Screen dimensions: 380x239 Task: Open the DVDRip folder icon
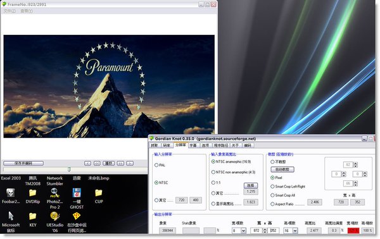(33, 193)
